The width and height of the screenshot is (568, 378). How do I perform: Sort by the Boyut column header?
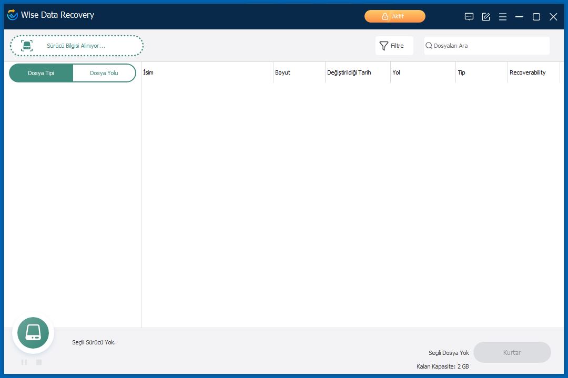coord(299,72)
